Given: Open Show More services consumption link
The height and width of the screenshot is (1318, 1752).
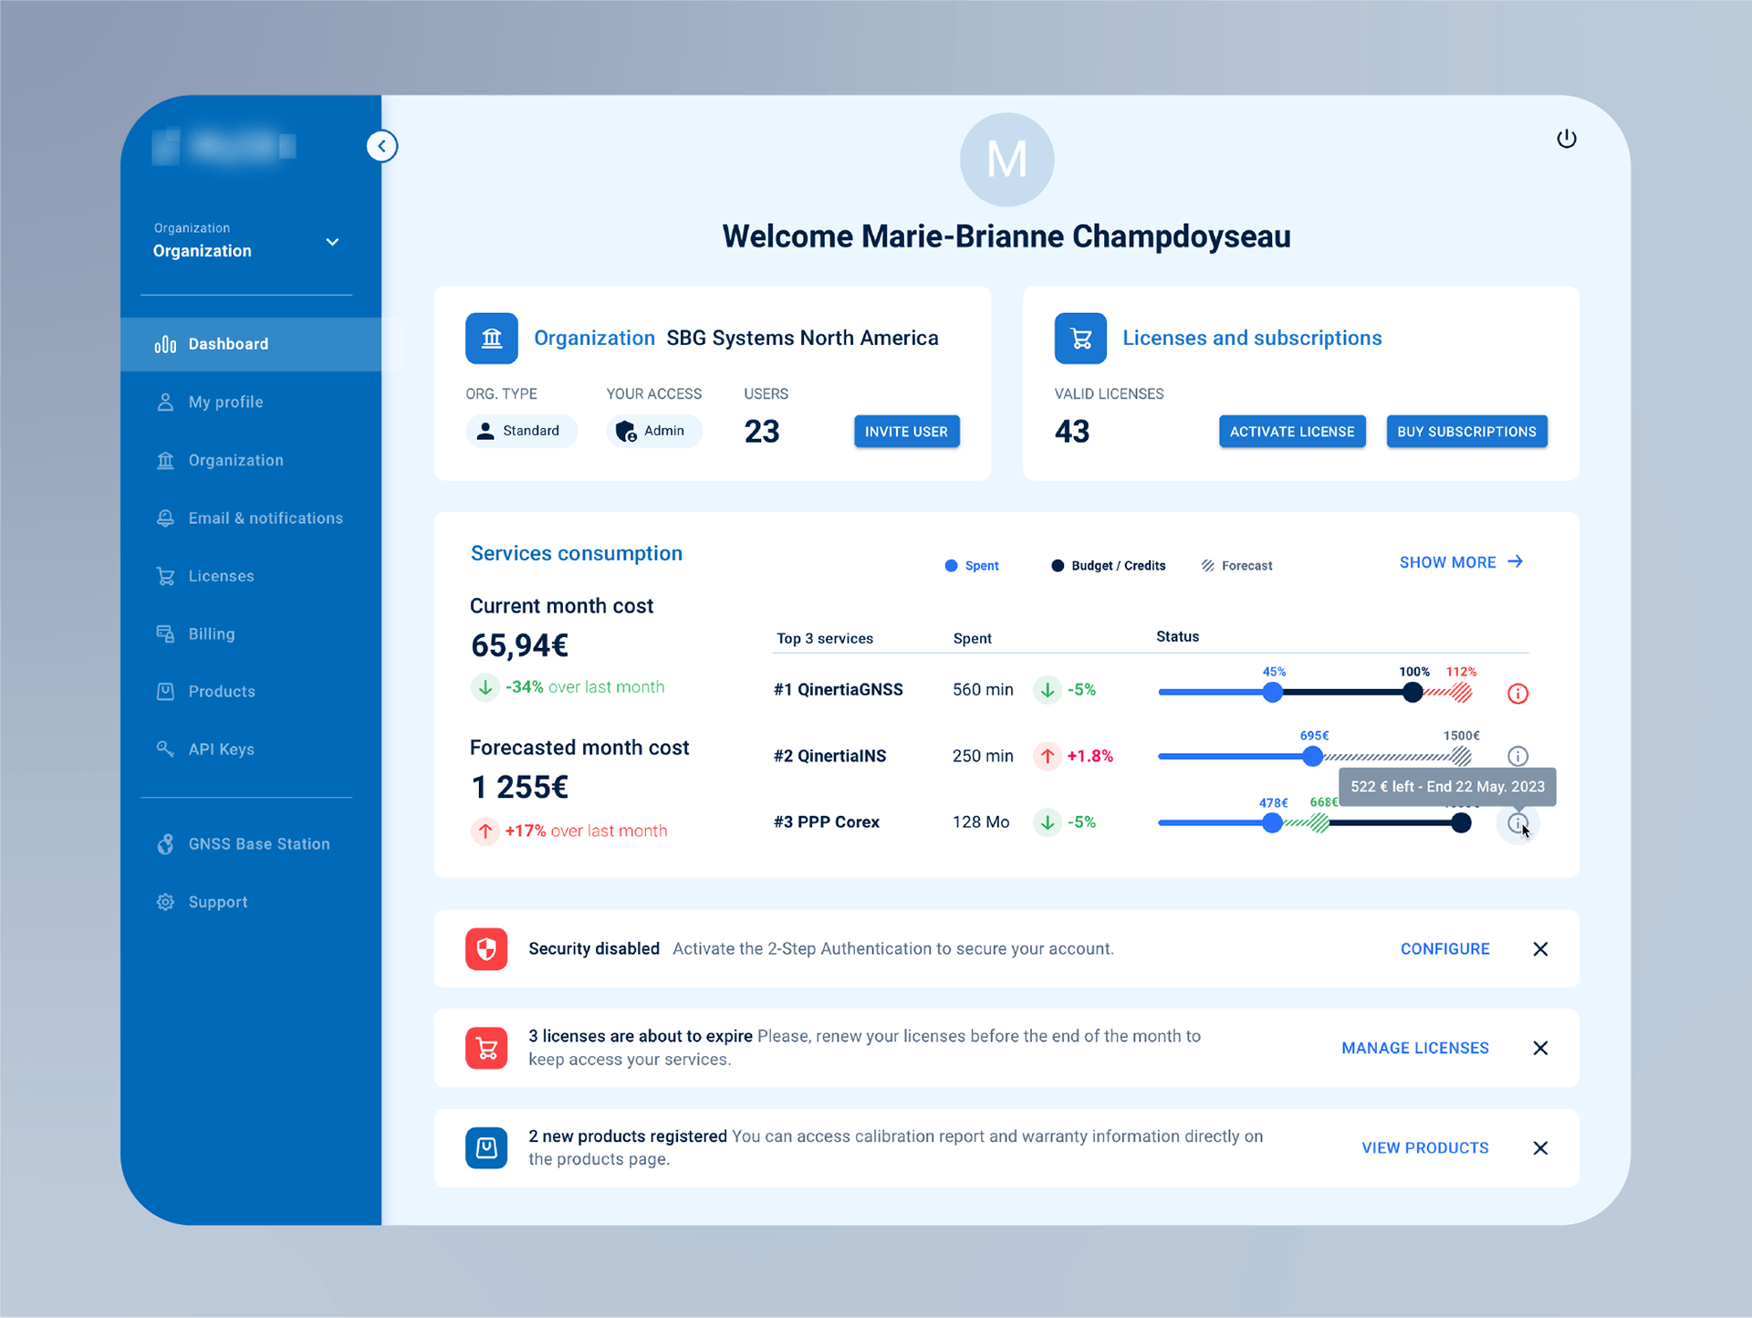Looking at the screenshot, I should pyautogui.click(x=1460, y=562).
